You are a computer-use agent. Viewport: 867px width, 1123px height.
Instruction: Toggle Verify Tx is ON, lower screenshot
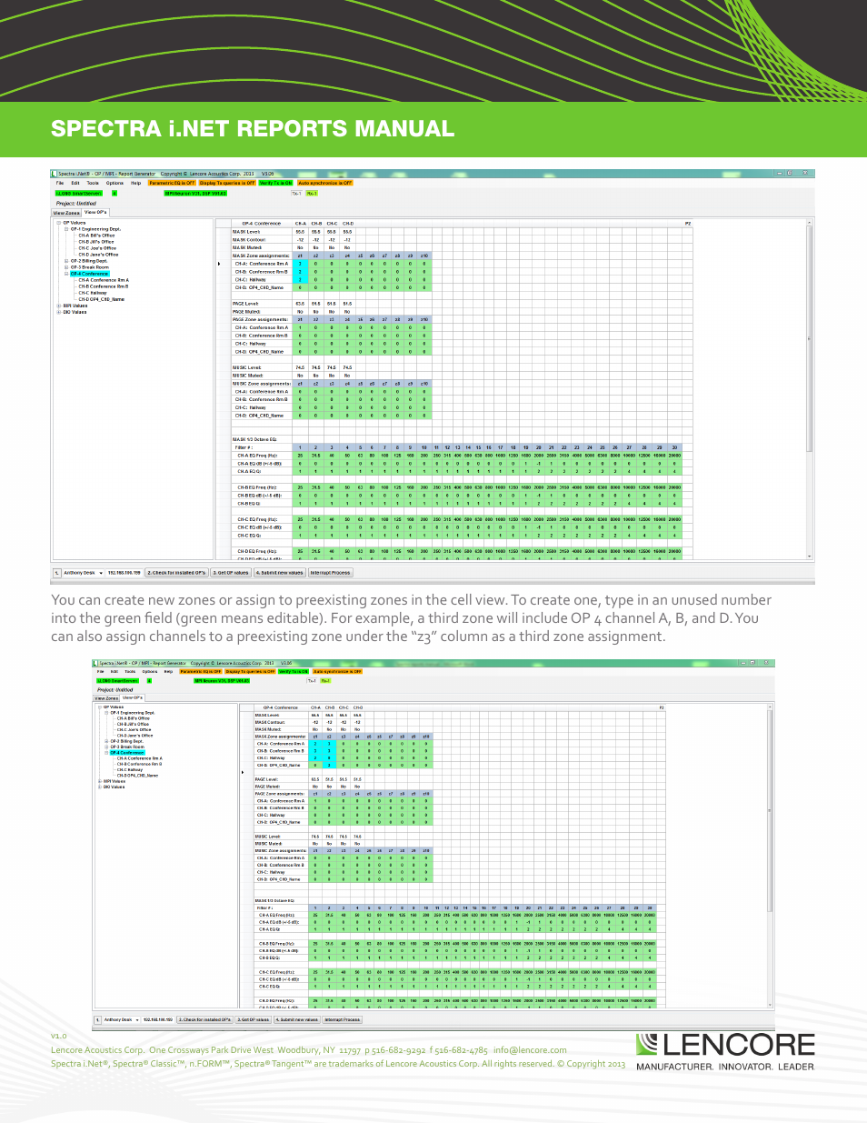[294, 671]
